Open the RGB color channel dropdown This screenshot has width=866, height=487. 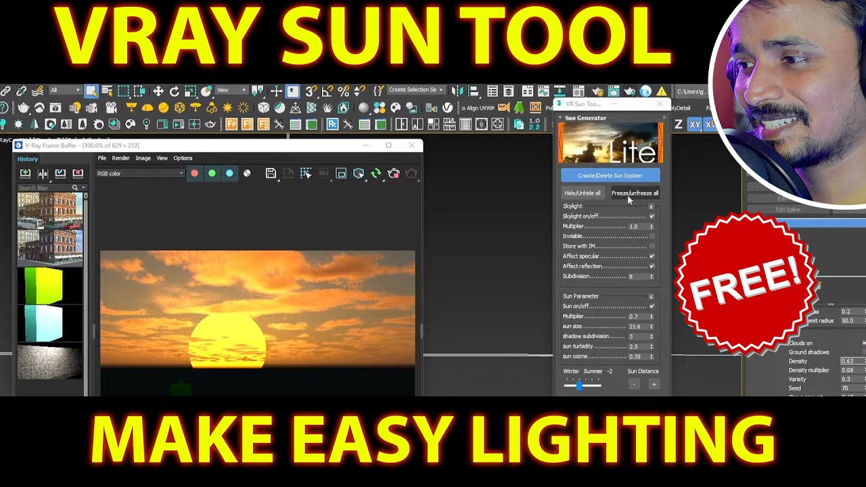coord(140,174)
